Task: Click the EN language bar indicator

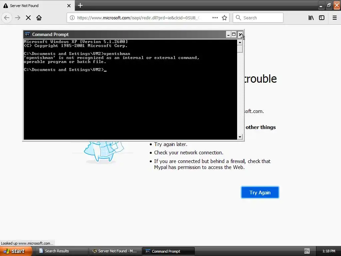Action: (x=307, y=251)
